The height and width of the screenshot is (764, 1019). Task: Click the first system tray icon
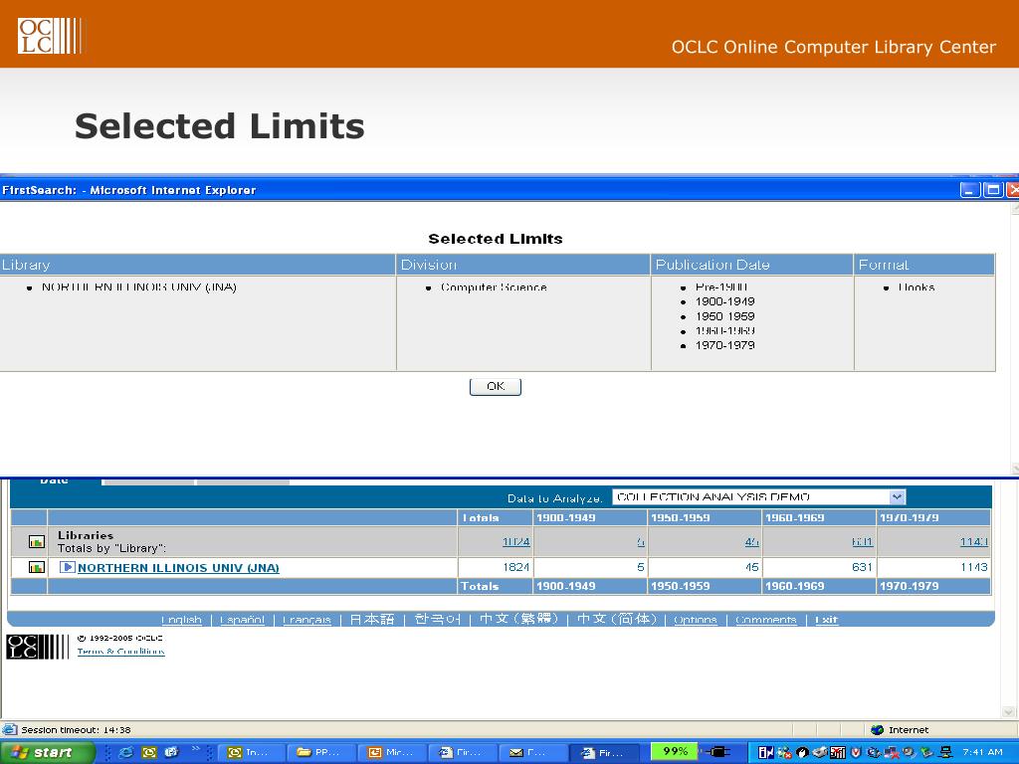pyautogui.click(x=765, y=752)
